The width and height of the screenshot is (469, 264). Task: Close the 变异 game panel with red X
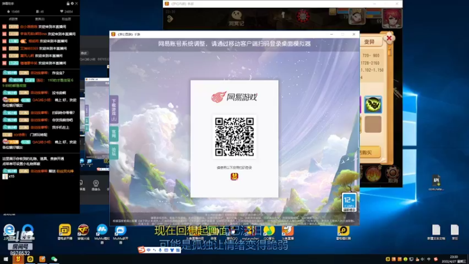[389, 38]
